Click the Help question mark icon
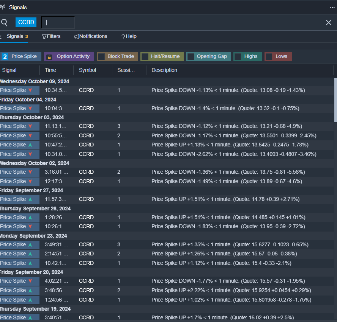Image resolution: width=337 pixels, height=322 pixels. [x=123, y=37]
